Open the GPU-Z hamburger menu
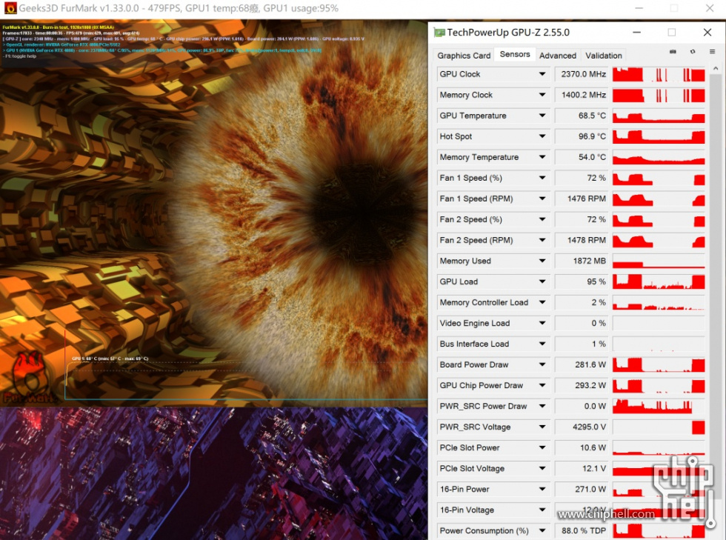The image size is (726, 540). (x=712, y=52)
